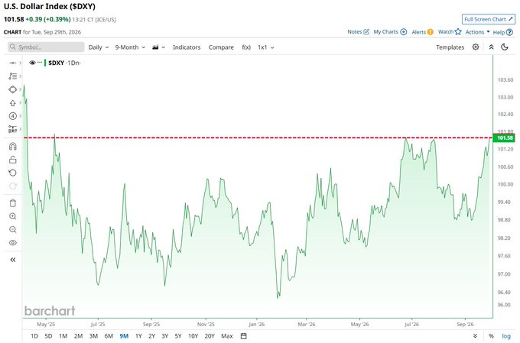Click the undo arrow icon
The image size is (520, 343).
point(12,173)
